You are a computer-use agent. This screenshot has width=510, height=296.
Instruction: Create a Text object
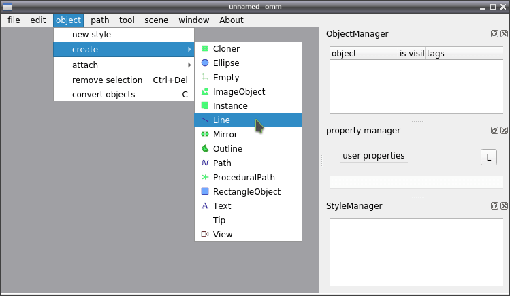[x=248, y=206]
